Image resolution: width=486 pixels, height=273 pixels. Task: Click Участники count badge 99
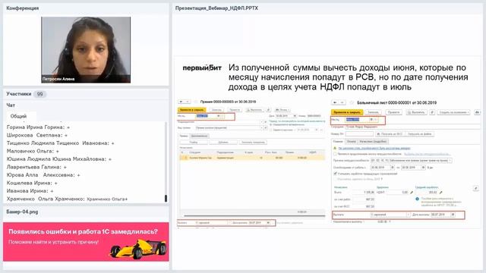(x=39, y=94)
